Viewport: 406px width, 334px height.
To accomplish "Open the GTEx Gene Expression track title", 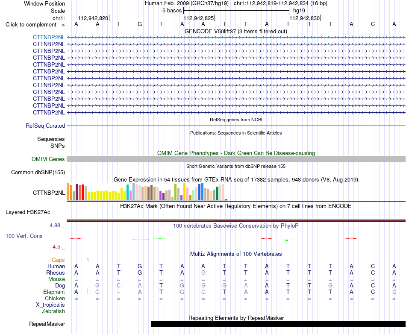I will [x=236, y=179].
